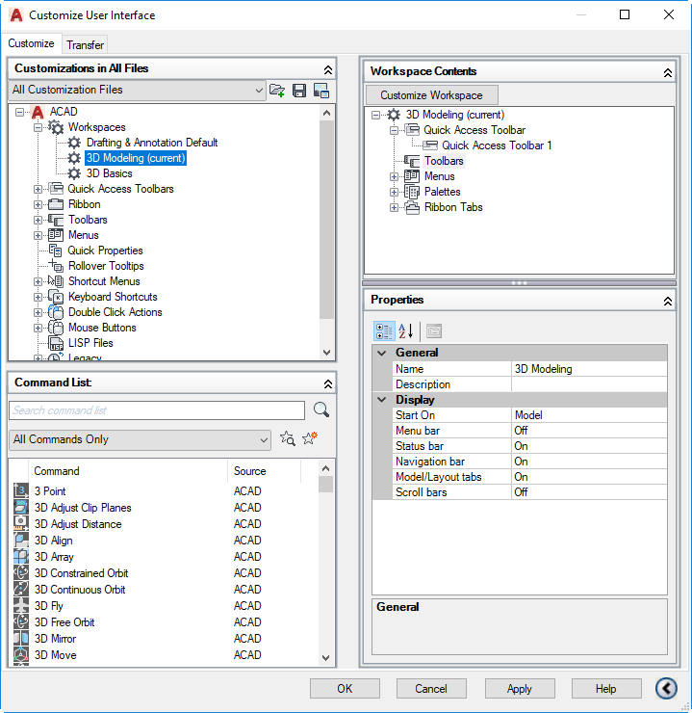692x713 pixels.
Task: Click the 3D Move command icon
Action: coord(21,654)
